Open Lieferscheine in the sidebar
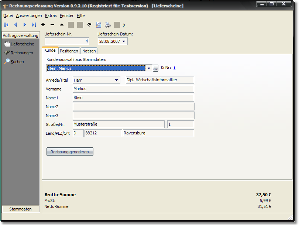The height and width of the screenshot is (226, 299). click(x=19, y=44)
